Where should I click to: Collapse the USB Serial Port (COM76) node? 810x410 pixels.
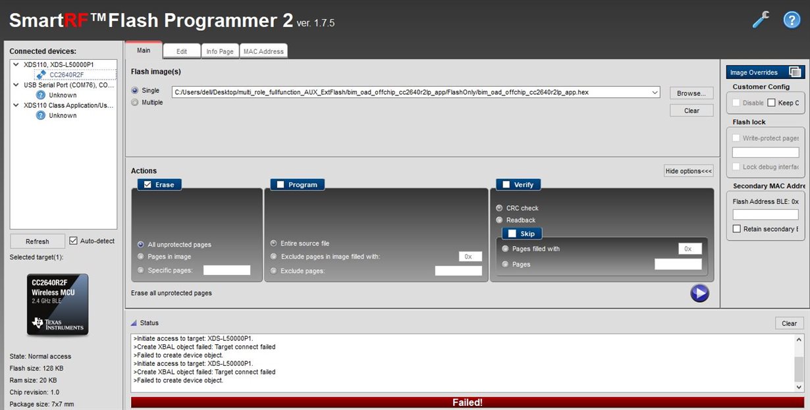click(16, 85)
